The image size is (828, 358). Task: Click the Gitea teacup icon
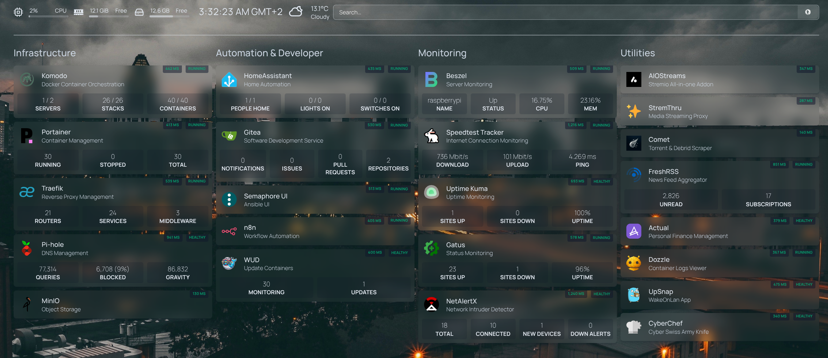229,136
